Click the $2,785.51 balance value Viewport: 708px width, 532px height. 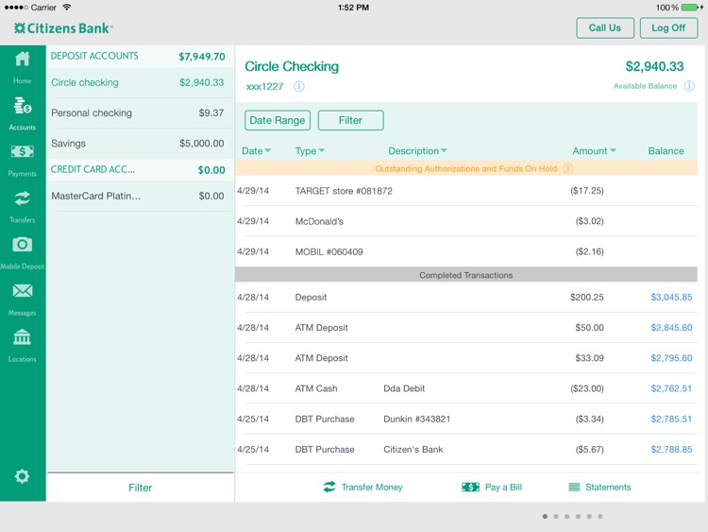tap(671, 419)
